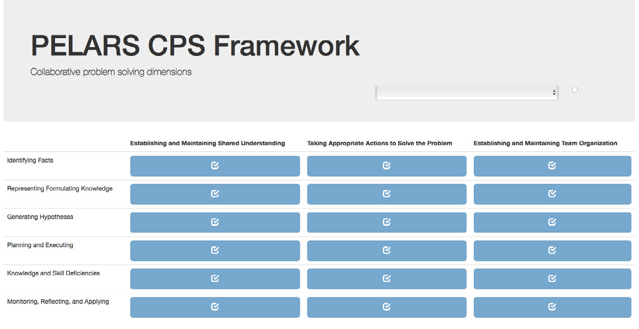Viewport: 639px width, 329px height.
Task: Select Planning and Executing under Shared Understanding
Action: click(x=214, y=251)
